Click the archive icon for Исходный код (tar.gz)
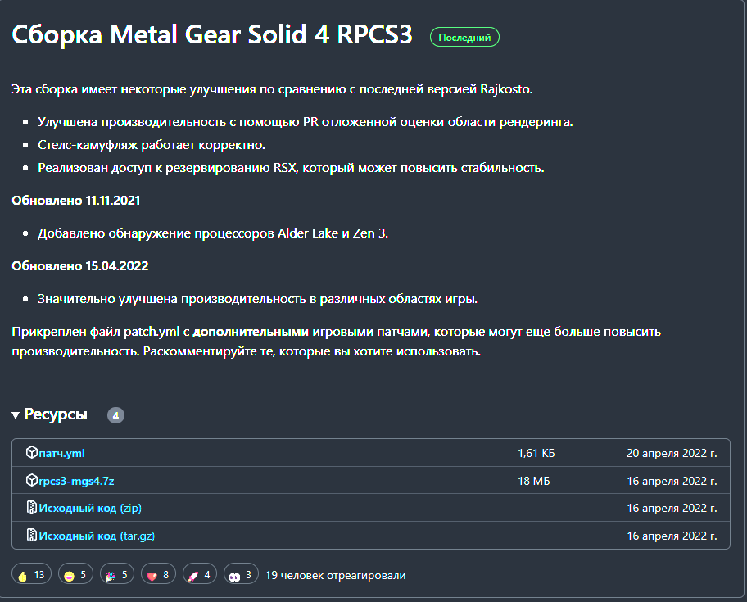 click(x=32, y=536)
